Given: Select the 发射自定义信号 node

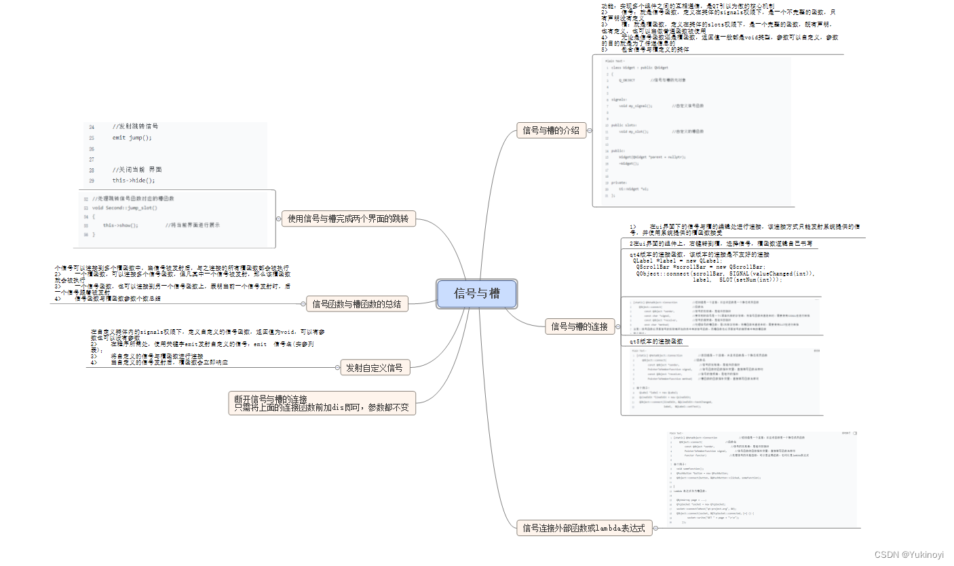Looking at the screenshot, I should click(x=375, y=368).
